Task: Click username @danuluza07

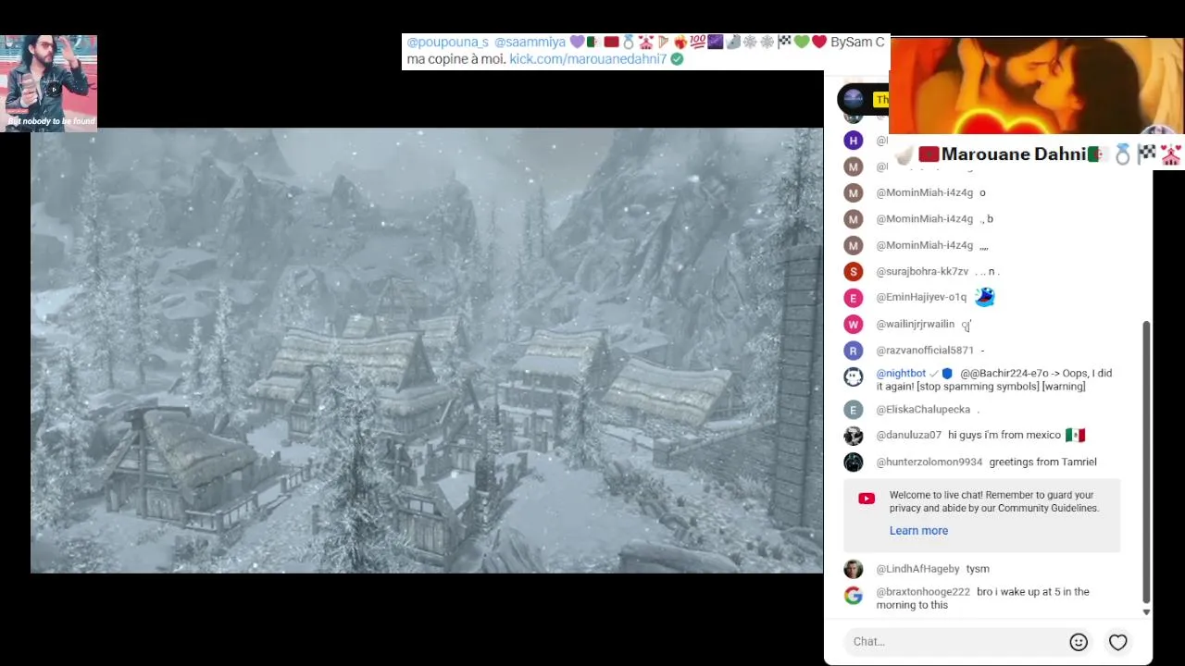Action: click(x=908, y=435)
